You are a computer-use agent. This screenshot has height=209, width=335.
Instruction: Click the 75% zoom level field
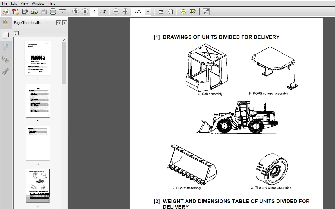[x=138, y=12]
